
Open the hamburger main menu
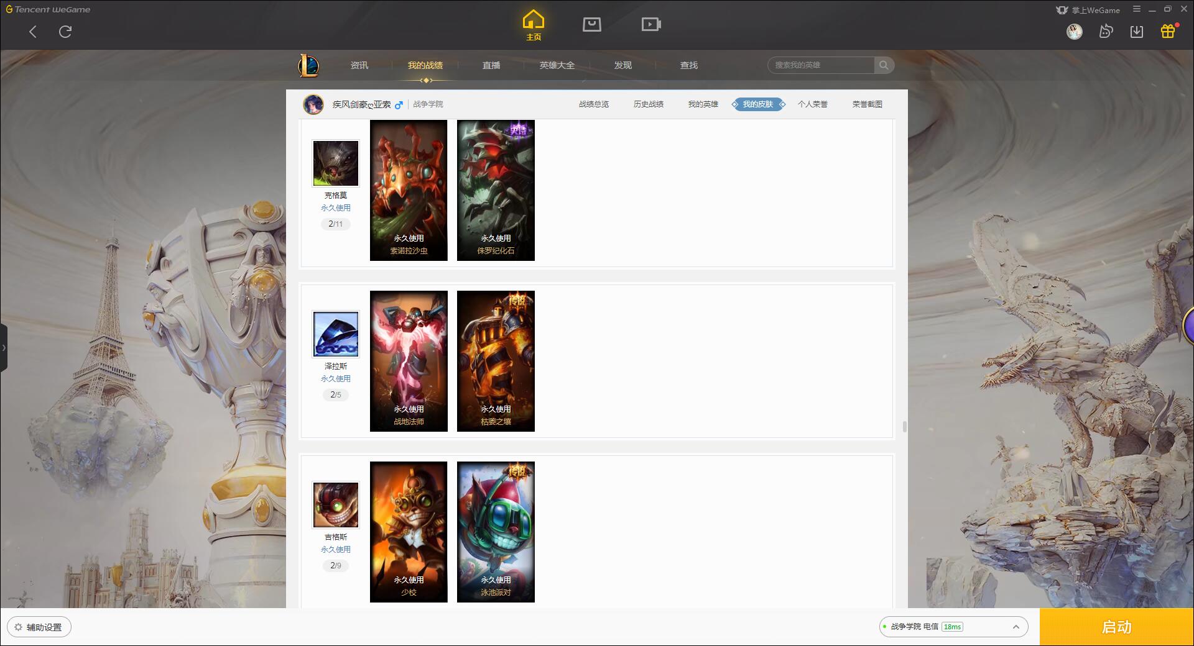point(1137,9)
